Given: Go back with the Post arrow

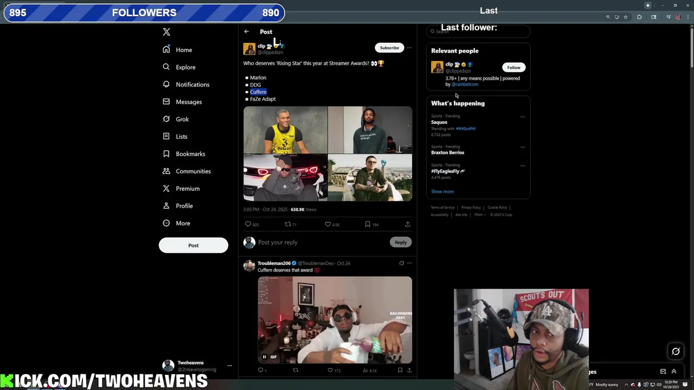Looking at the screenshot, I should pos(247,31).
